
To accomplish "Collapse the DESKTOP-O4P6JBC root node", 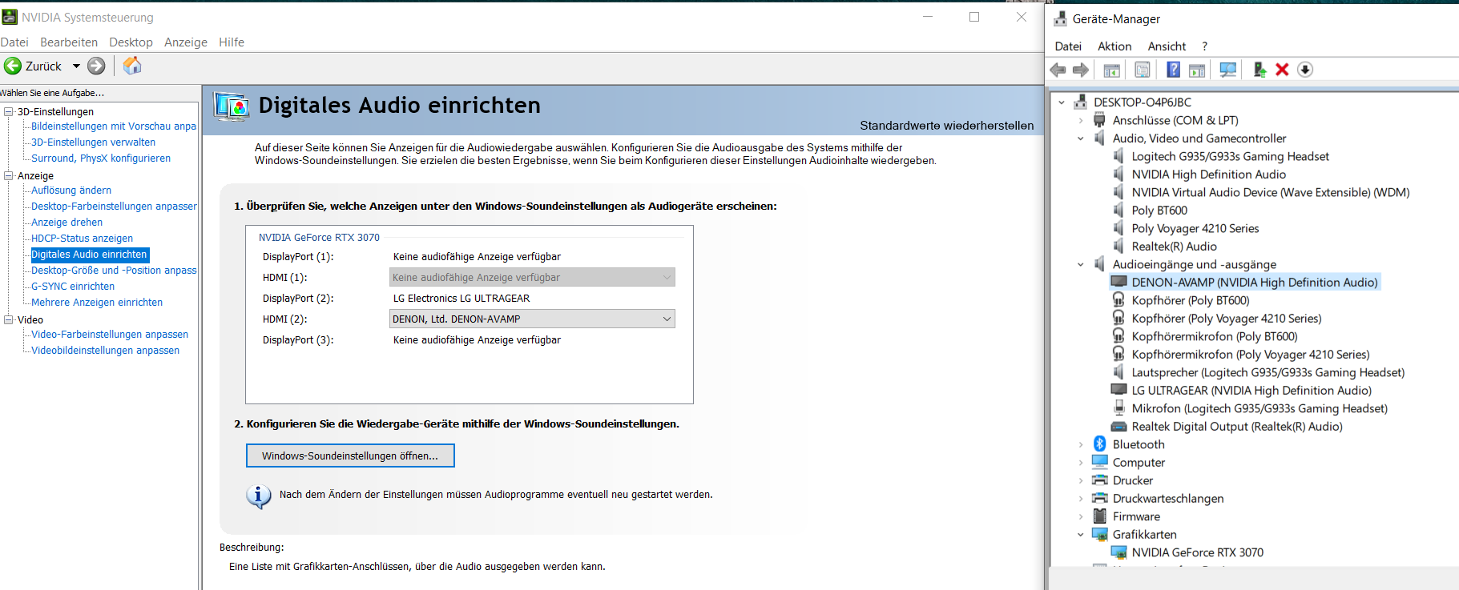I will coord(1062,102).
